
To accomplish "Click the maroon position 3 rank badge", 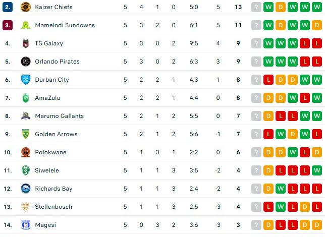I will click(x=8, y=25).
